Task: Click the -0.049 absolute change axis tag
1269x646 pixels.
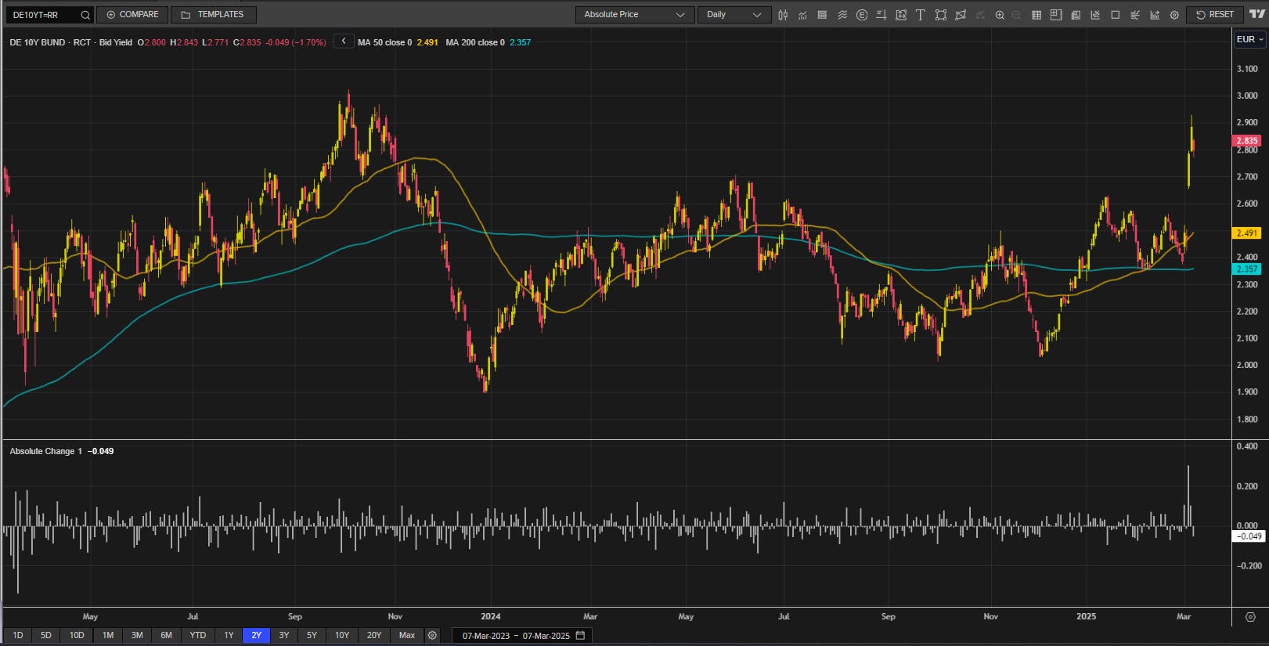Action: click(1249, 536)
